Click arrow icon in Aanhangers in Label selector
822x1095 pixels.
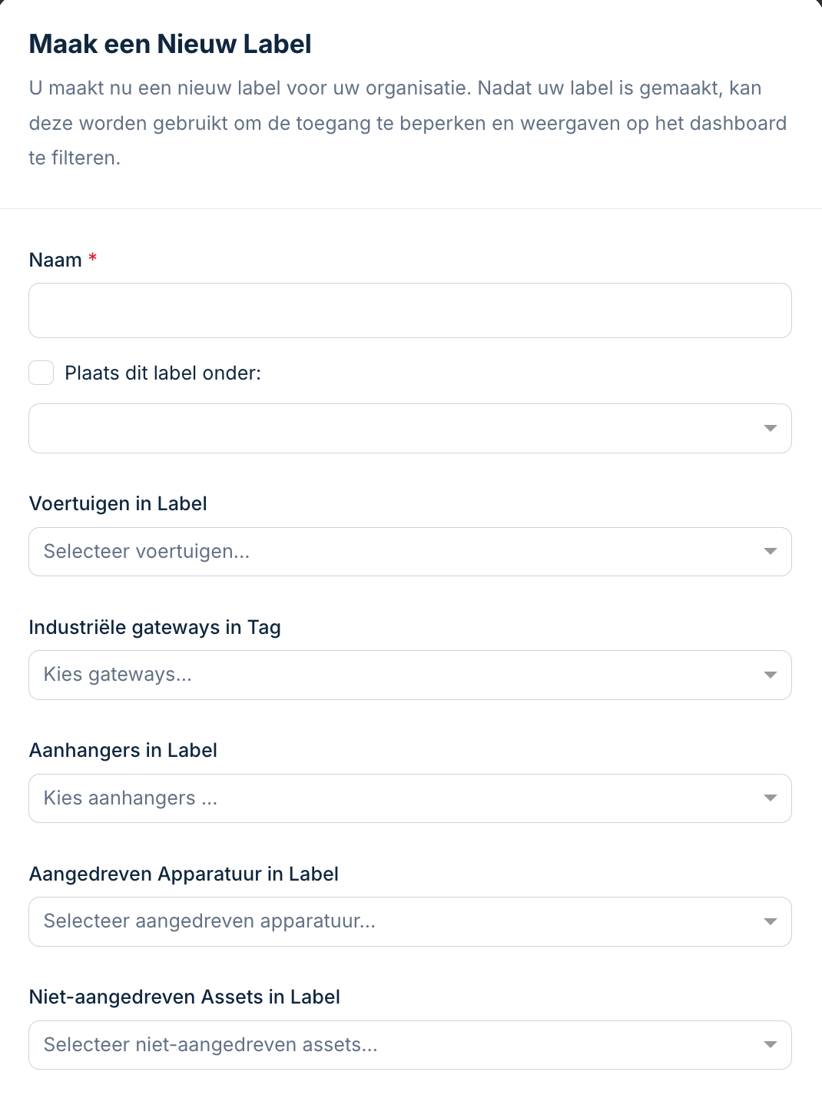pos(771,798)
